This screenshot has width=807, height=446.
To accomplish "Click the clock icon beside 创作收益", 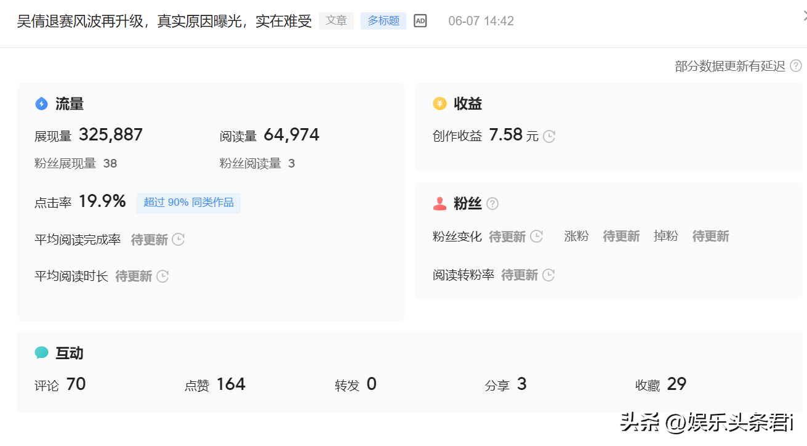I will 549,136.
